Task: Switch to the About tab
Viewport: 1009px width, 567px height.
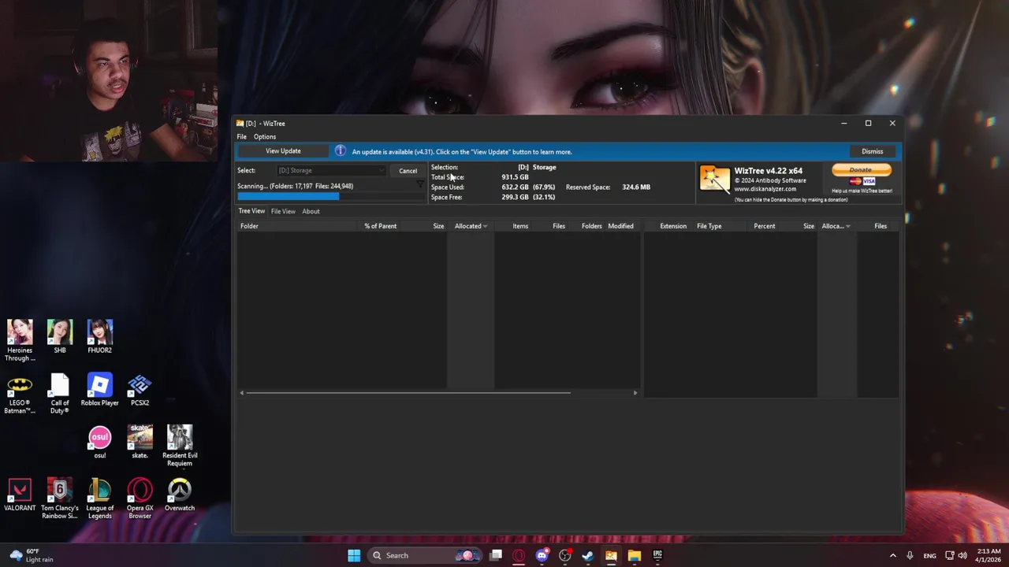Action: pyautogui.click(x=311, y=211)
